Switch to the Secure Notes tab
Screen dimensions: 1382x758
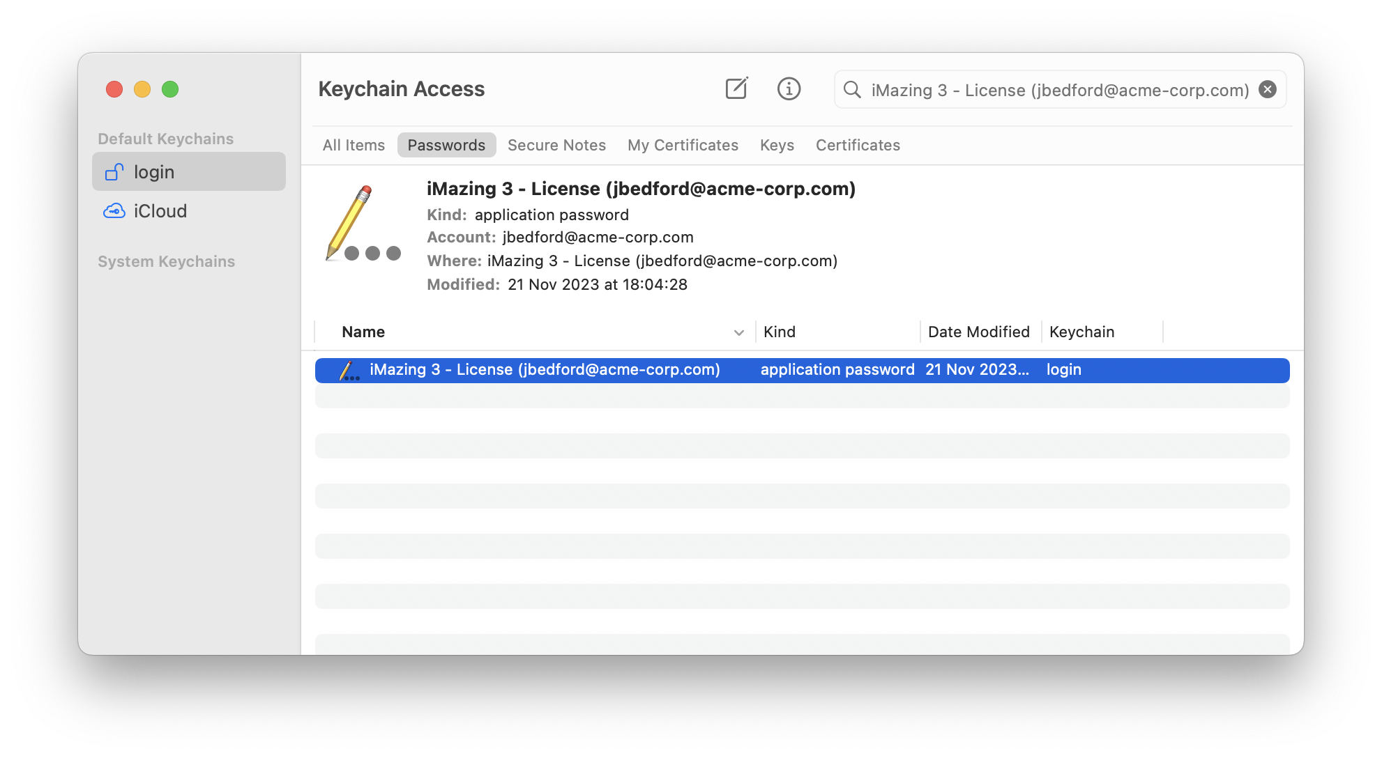[556, 145]
